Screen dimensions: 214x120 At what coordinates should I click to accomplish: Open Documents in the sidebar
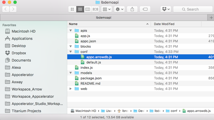click(x=18, y=60)
